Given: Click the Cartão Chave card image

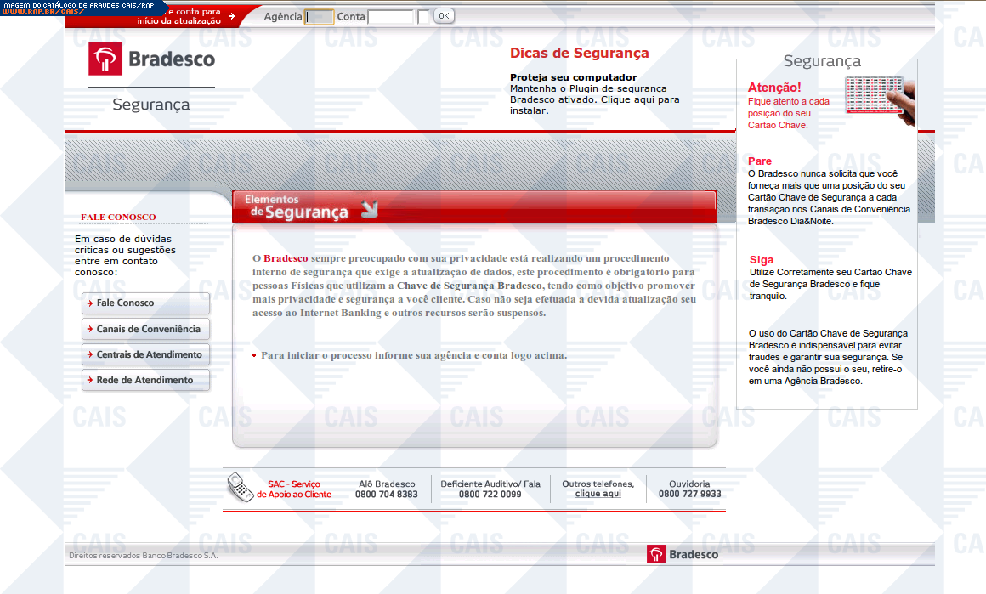Looking at the screenshot, I should [879, 99].
